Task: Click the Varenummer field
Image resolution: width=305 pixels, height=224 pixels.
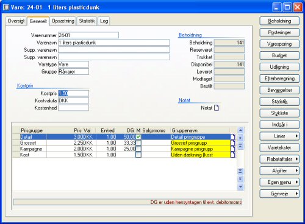Action: (88, 35)
